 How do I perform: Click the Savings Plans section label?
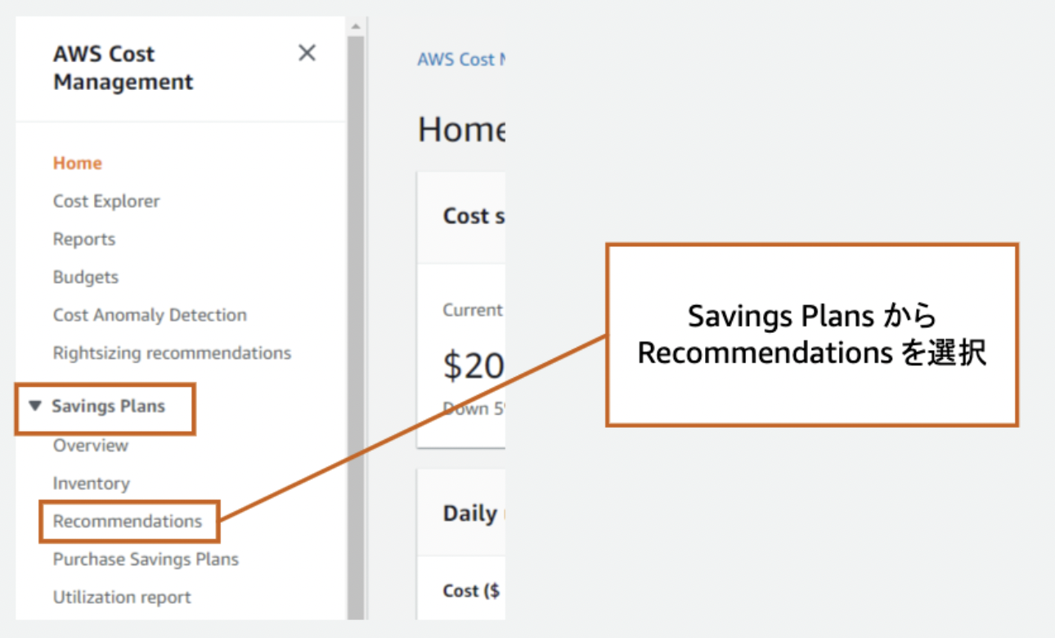point(108,406)
